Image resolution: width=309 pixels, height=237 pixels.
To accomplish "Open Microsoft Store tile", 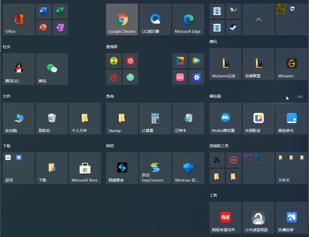I will (85, 168).
